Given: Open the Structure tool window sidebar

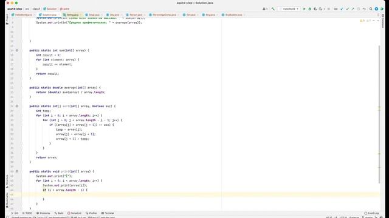Looking at the screenshot, I should click(x=7, y=182).
